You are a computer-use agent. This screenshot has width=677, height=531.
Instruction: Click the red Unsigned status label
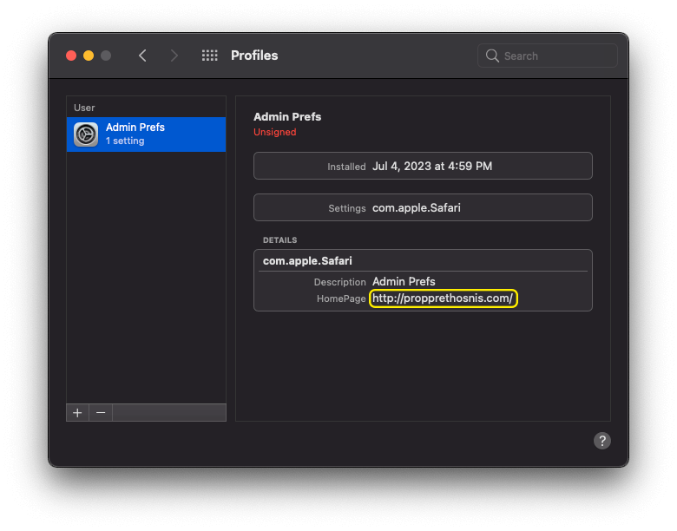[x=274, y=132]
